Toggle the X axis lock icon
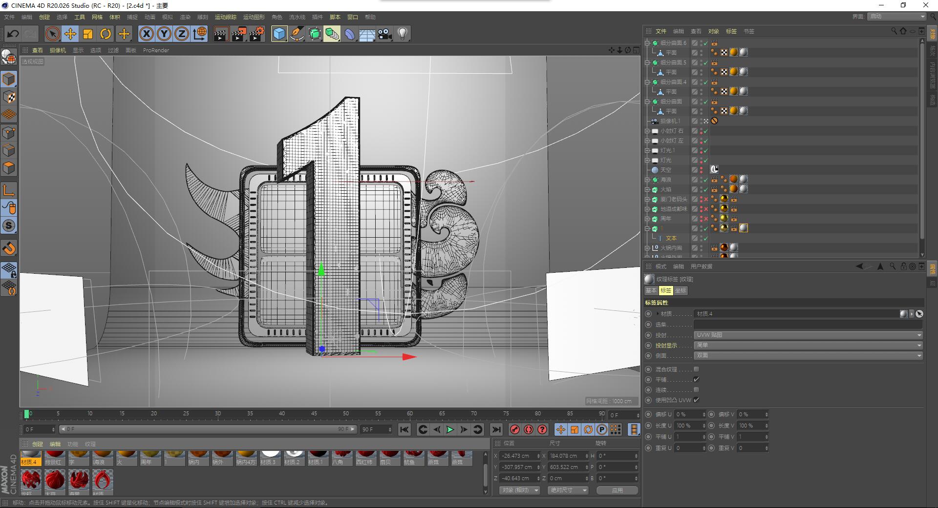 click(146, 34)
